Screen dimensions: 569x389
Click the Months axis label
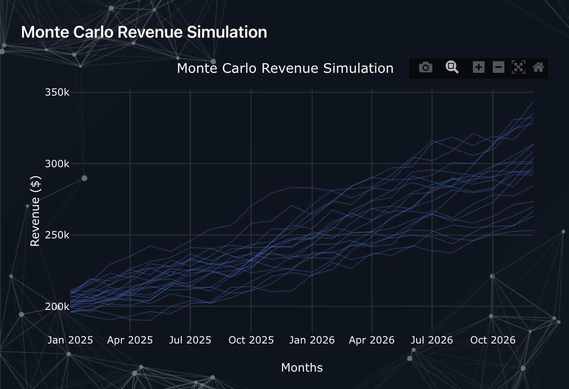[301, 367]
